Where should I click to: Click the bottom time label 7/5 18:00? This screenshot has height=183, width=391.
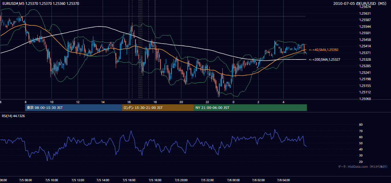[155, 180]
